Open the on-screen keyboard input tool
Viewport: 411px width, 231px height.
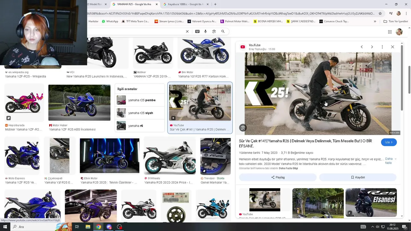point(197,31)
